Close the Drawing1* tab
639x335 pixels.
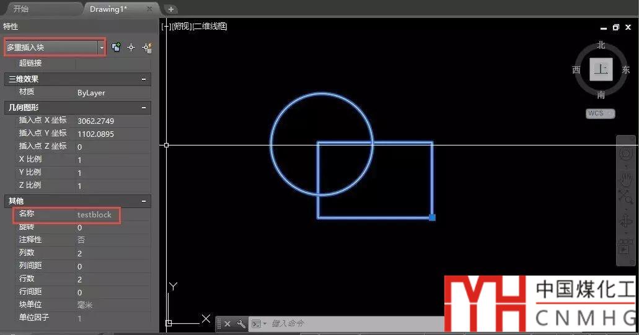(x=149, y=9)
